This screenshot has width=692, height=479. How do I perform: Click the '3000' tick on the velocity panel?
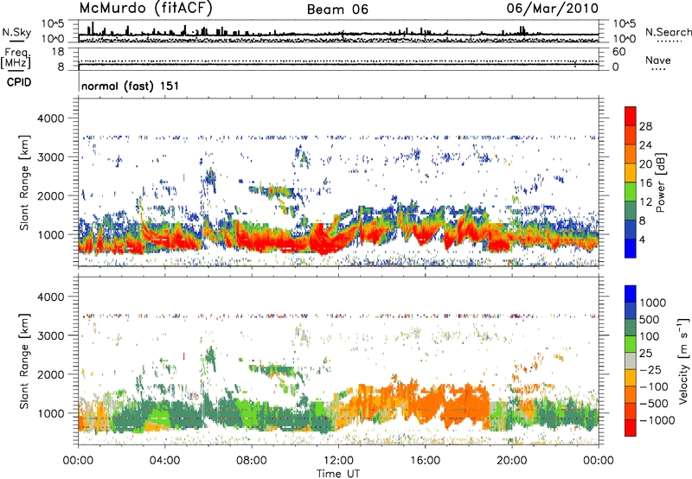point(52,335)
